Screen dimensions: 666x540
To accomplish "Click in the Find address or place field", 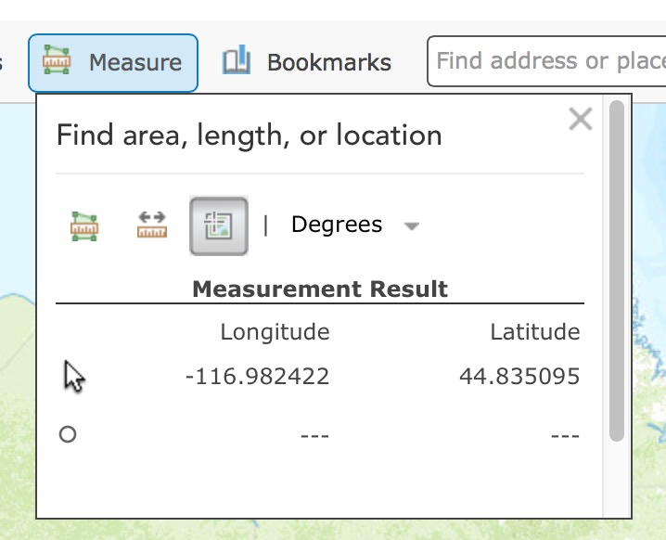I will click(x=549, y=61).
